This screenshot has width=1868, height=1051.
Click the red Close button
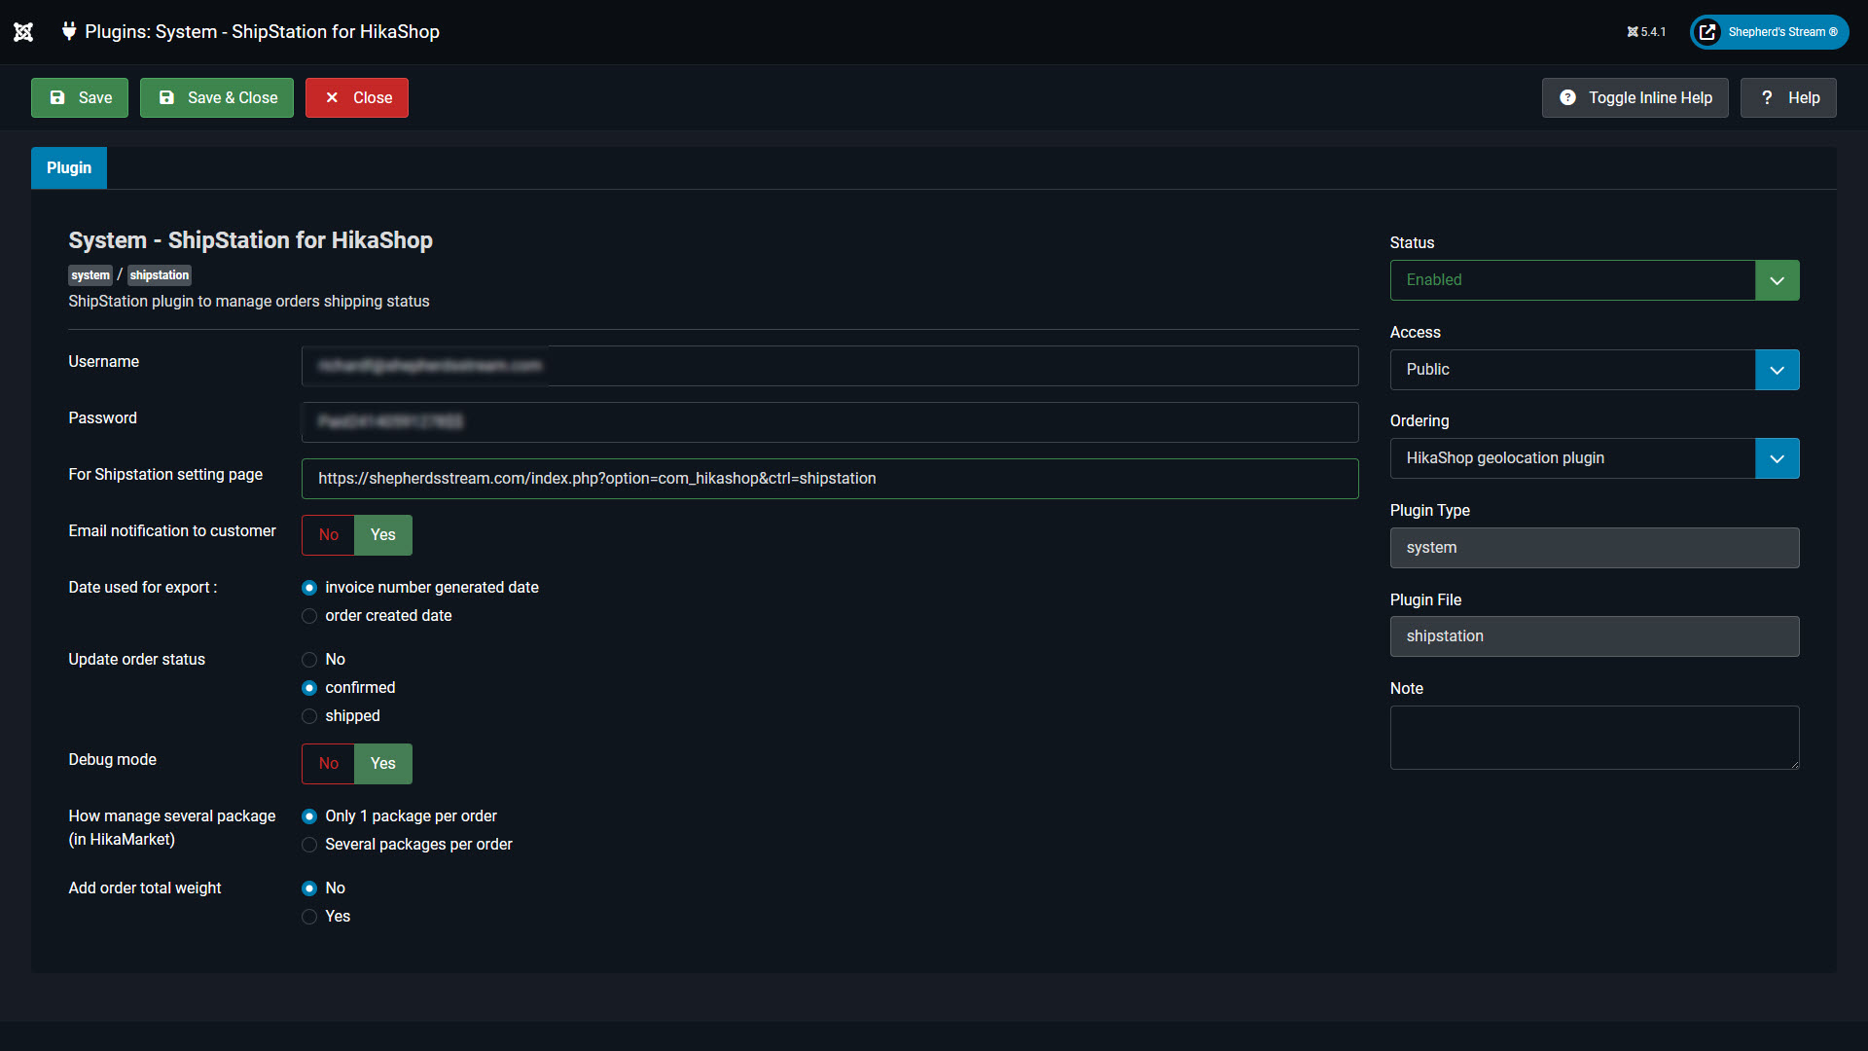(x=357, y=98)
